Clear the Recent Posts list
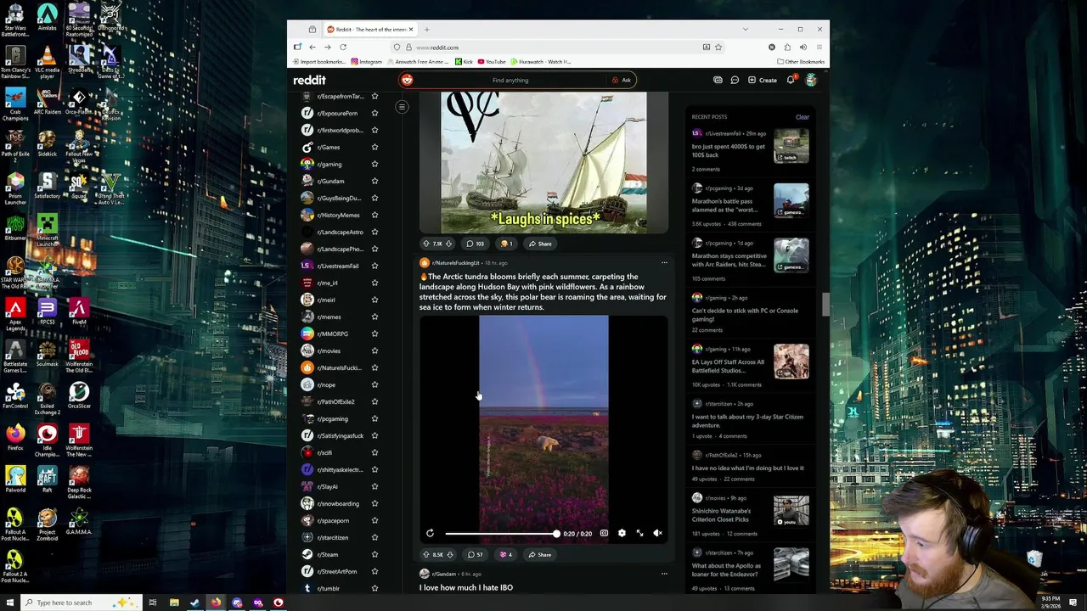This screenshot has height=611, width=1087. 803,117
